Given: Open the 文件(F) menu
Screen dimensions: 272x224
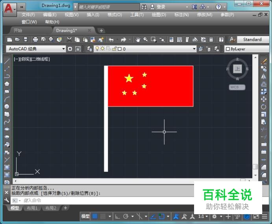Looking at the screenshot, I should point(28,15).
